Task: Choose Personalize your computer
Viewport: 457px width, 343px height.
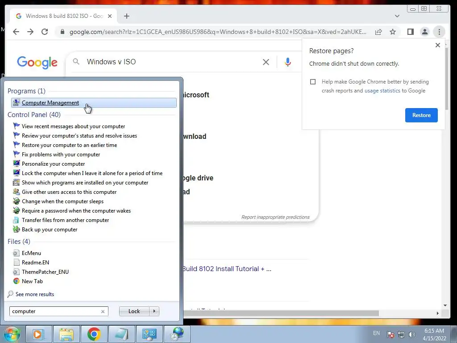Action: pos(54,163)
